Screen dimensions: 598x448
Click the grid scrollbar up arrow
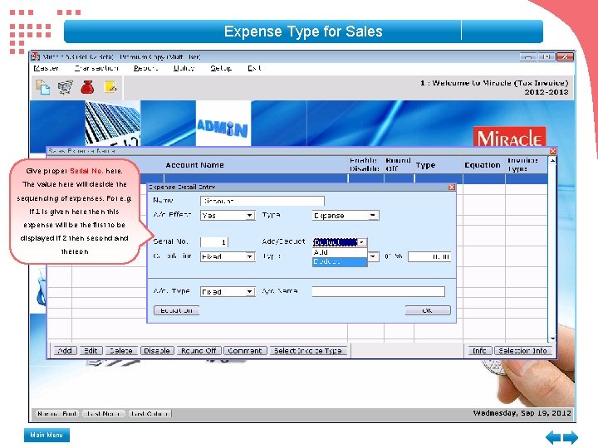tap(552, 161)
